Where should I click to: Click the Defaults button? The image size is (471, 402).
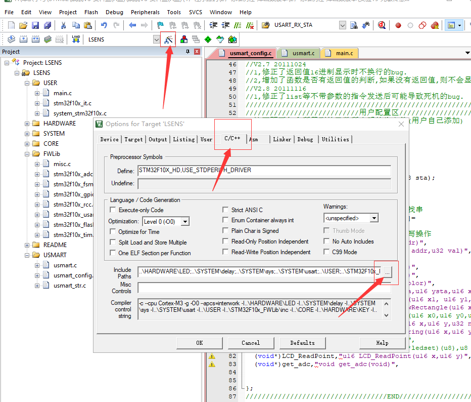coord(303,343)
